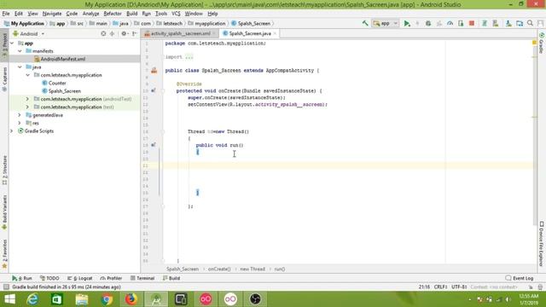The height and width of the screenshot is (307, 546).
Task: Click new Thread in the editor breadcrumb
Action: pos(253,269)
